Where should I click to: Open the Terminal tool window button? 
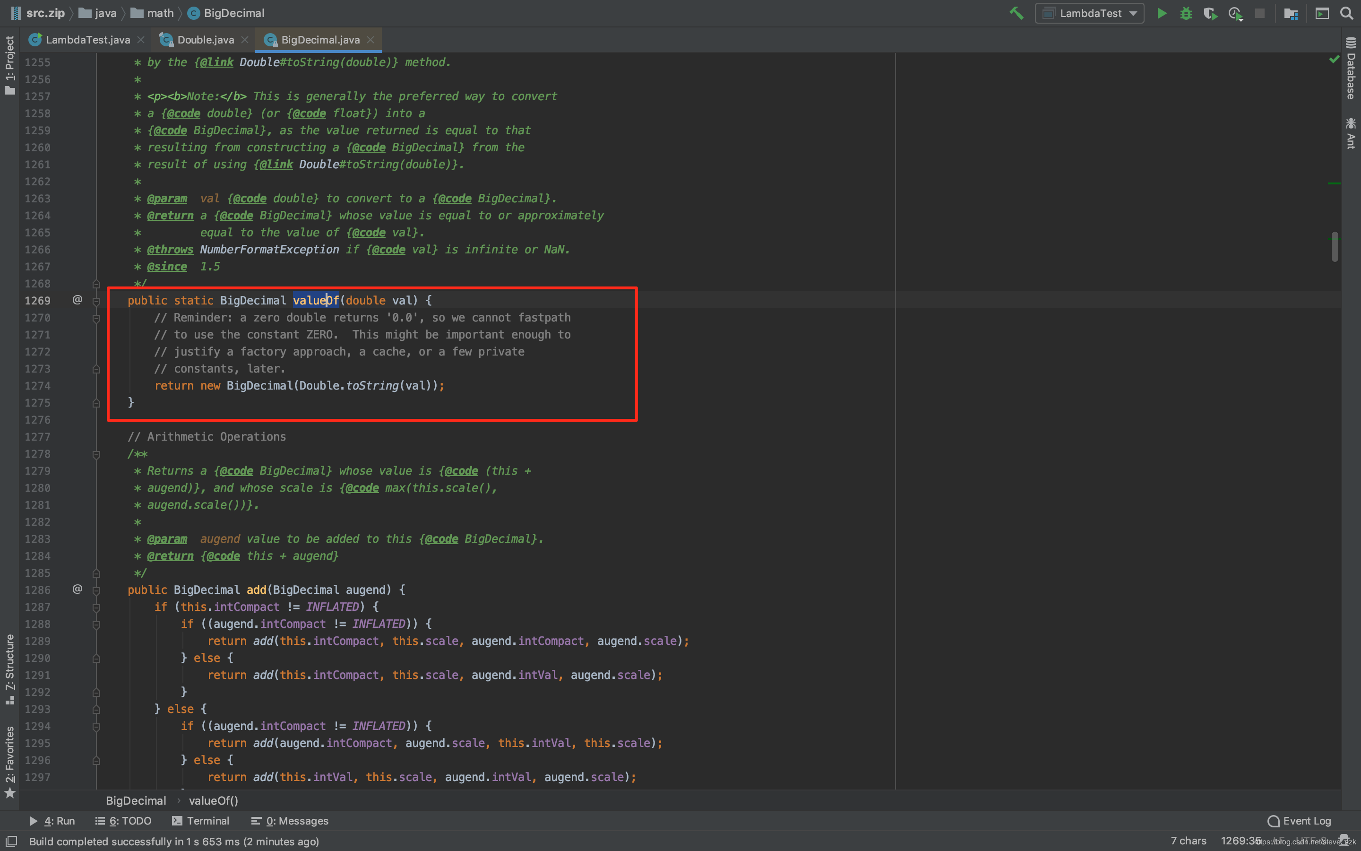pyautogui.click(x=200, y=821)
